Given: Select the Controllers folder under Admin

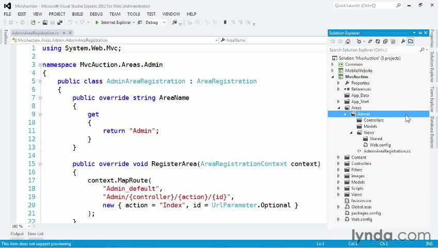Looking at the screenshot, I should pos(373,120).
